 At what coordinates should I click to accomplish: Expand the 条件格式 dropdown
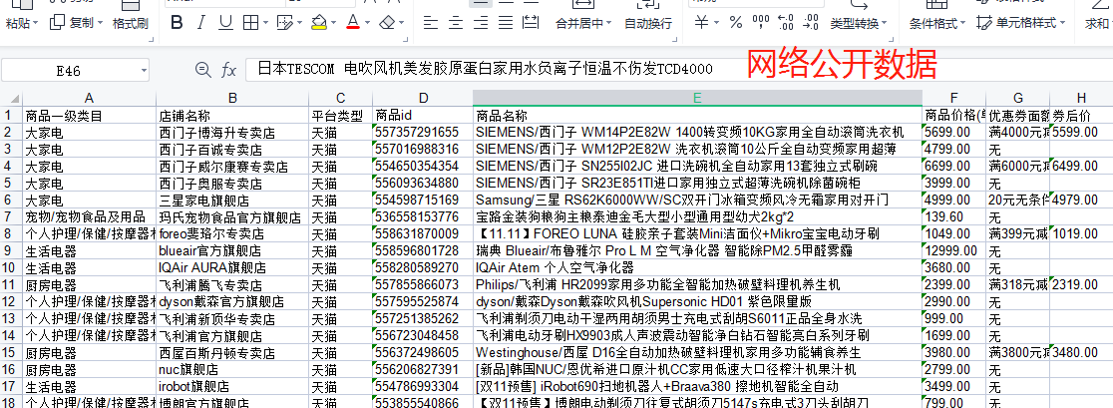[x=962, y=24]
